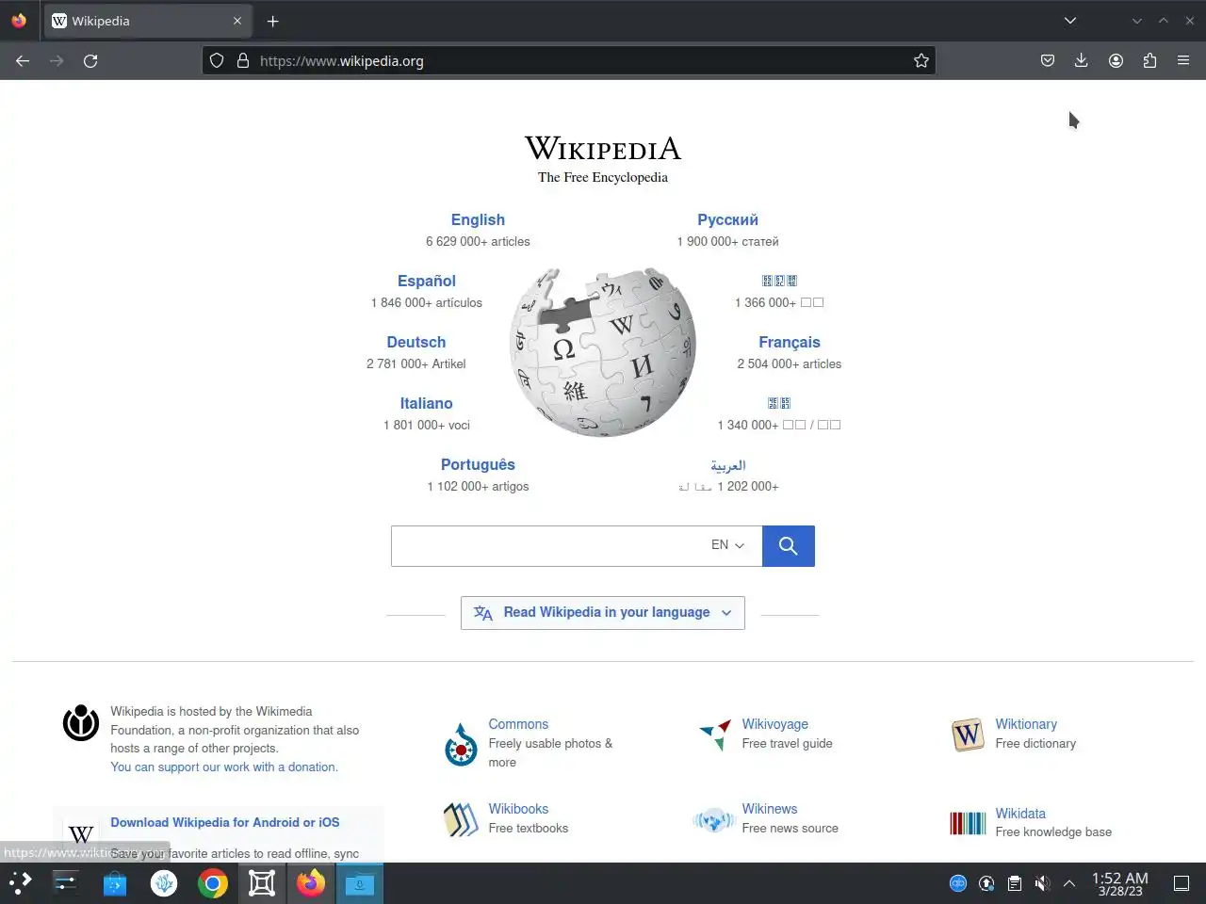Open the Firefox account icon
This screenshot has width=1206, height=904.
pyautogui.click(x=1116, y=60)
